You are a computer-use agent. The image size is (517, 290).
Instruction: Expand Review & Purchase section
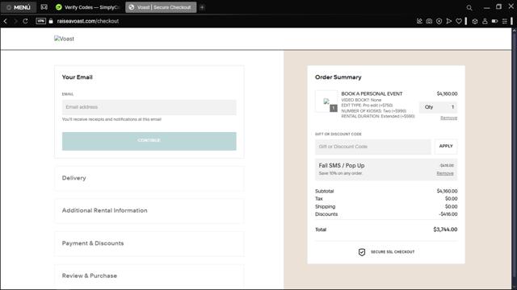pyautogui.click(x=149, y=275)
